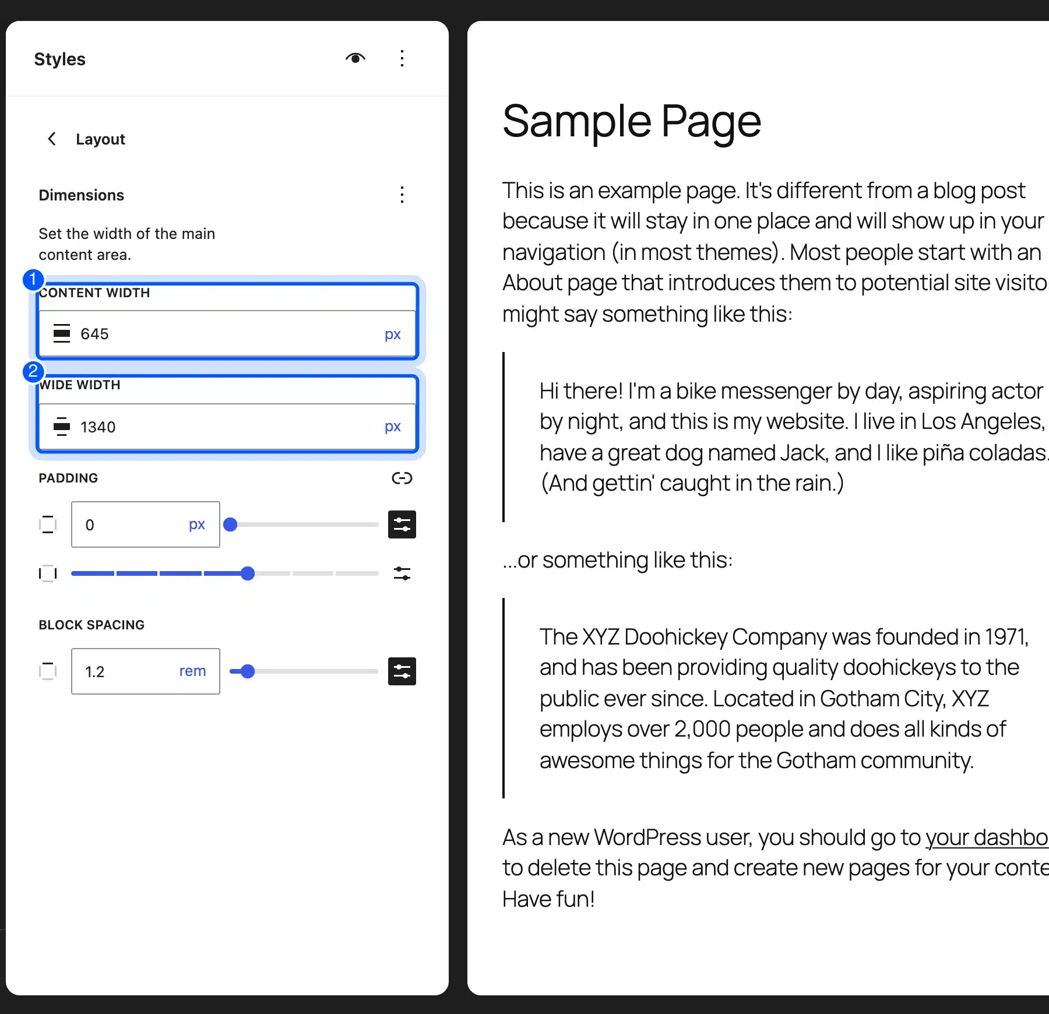Toggle custom size for Block Spacing
Image resolution: width=1049 pixels, height=1014 pixels.
pos(402,671)
